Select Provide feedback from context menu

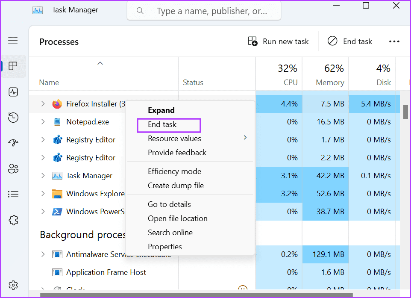pyautogui.click(x=177, y=153)
